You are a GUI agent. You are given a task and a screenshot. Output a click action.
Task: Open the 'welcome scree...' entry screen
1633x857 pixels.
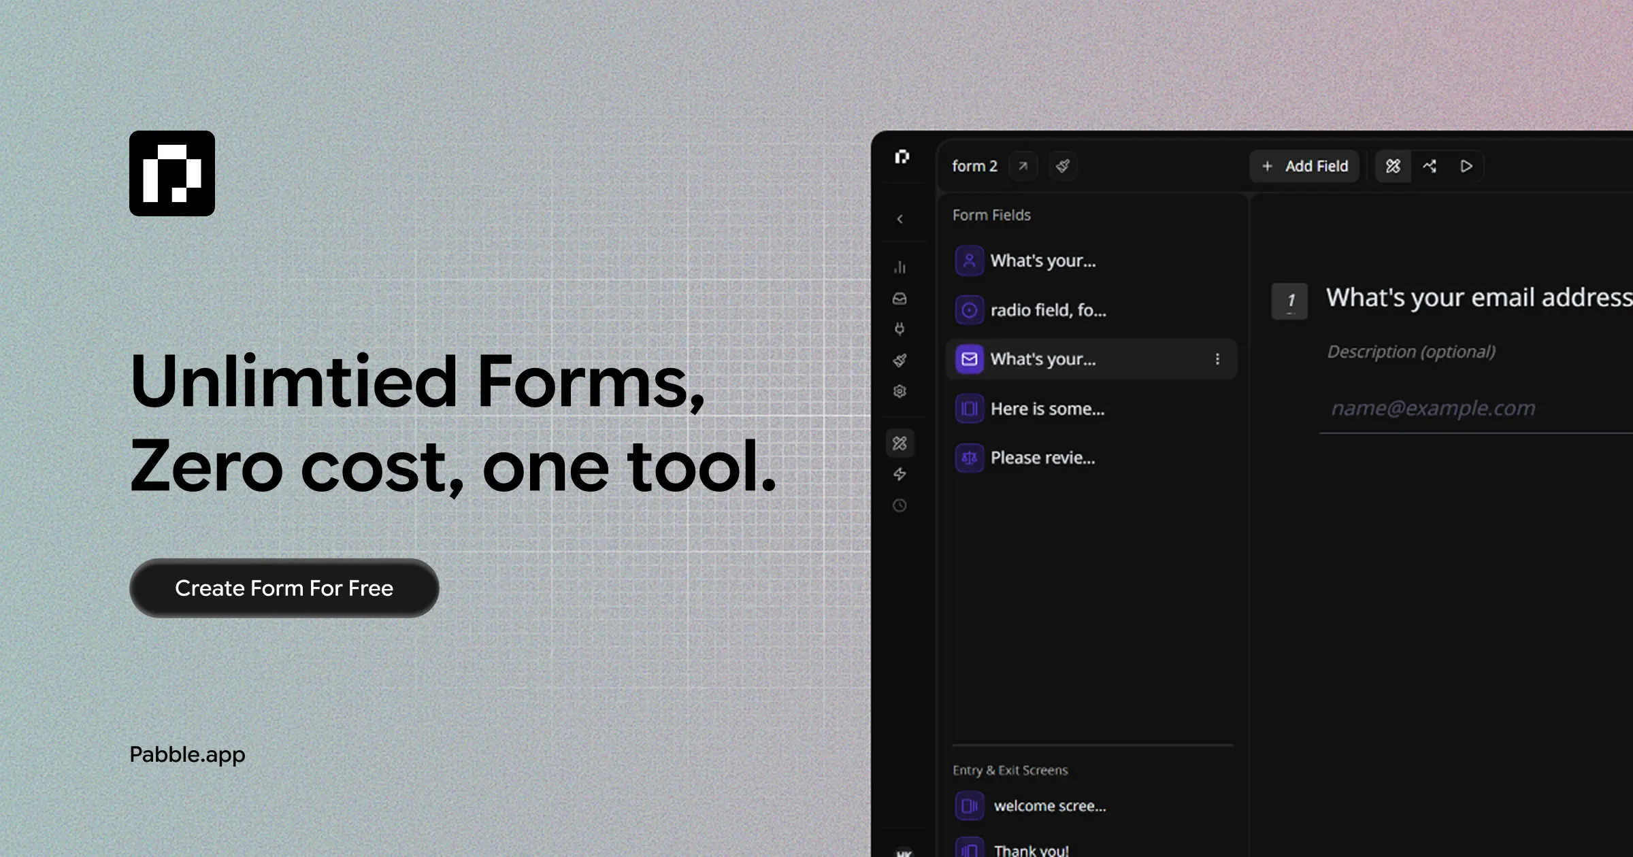pyautogui.click(x=1091, y=806)
